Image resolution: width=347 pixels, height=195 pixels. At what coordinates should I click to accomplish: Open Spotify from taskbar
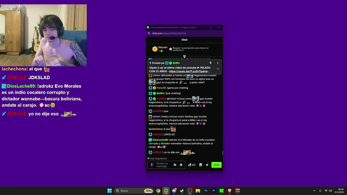coord(166,191)
